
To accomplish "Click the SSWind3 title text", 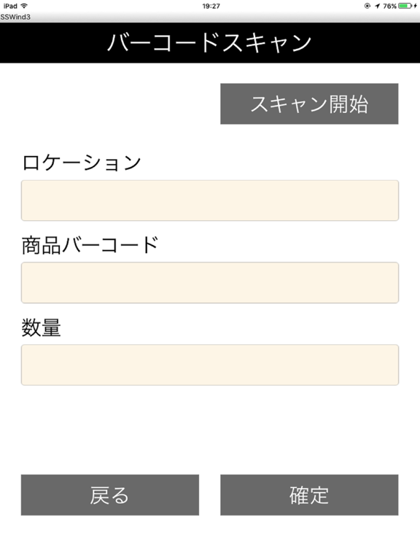I will click(x=15, y=17).
